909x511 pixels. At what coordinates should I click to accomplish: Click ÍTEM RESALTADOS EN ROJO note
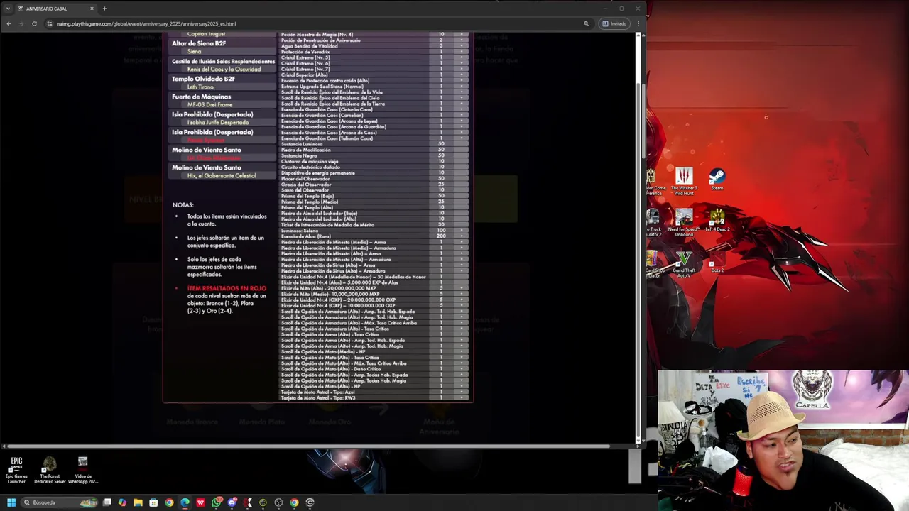tap(227, 288)
